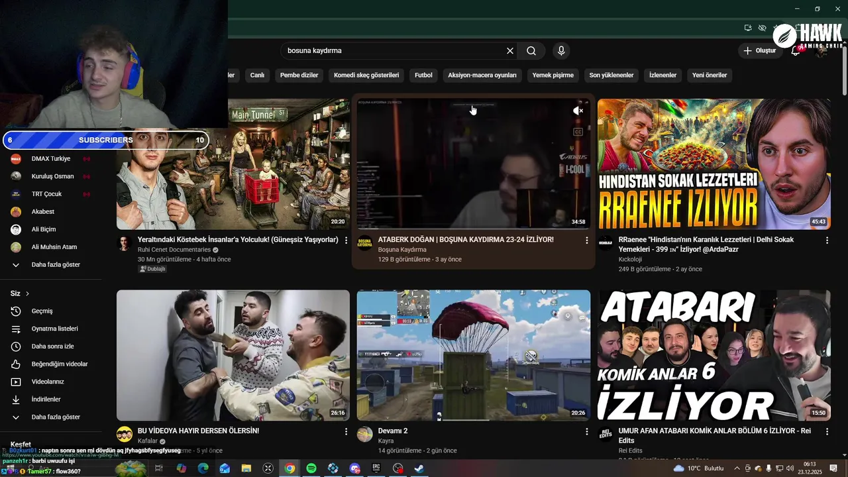Open more options for RRaenee Hindistan video

click(827, 240)
